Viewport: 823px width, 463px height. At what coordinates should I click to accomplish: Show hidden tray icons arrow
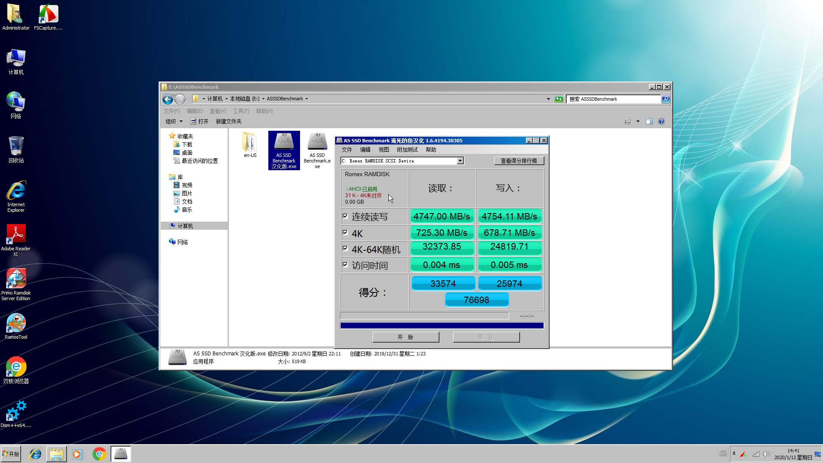[x=734, y=454]
